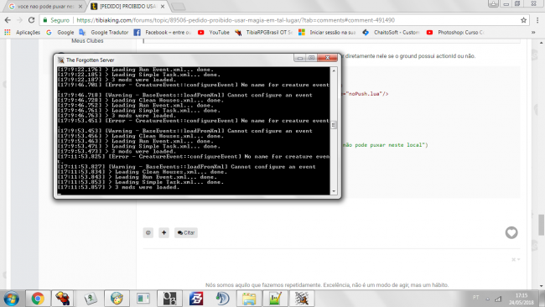Image resolution: width=545 pixels, height=307 pixels.
Task: Open The Forgotten Server taskbar icon
Action: pyautogui.click(x=302, y=299)
